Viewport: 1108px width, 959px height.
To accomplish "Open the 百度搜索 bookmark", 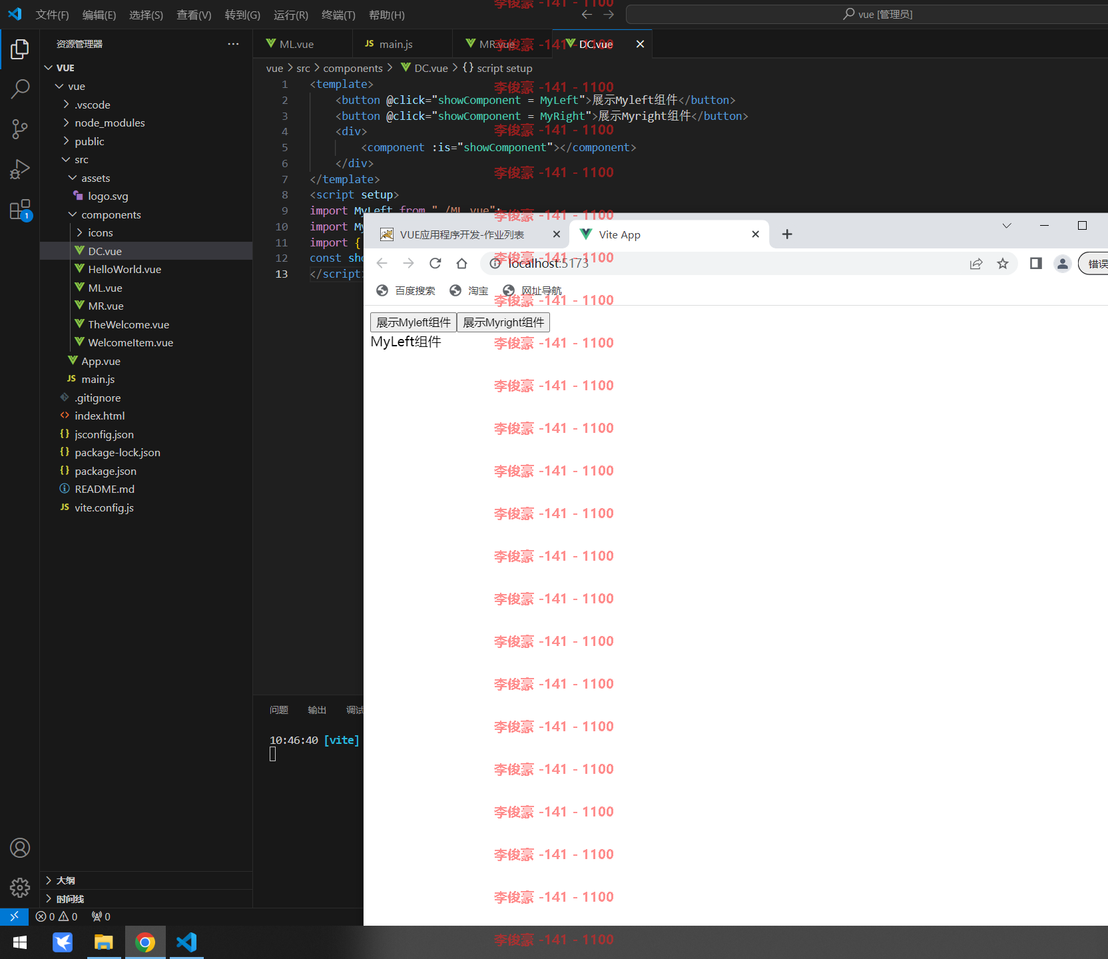I will click(406, 291).
